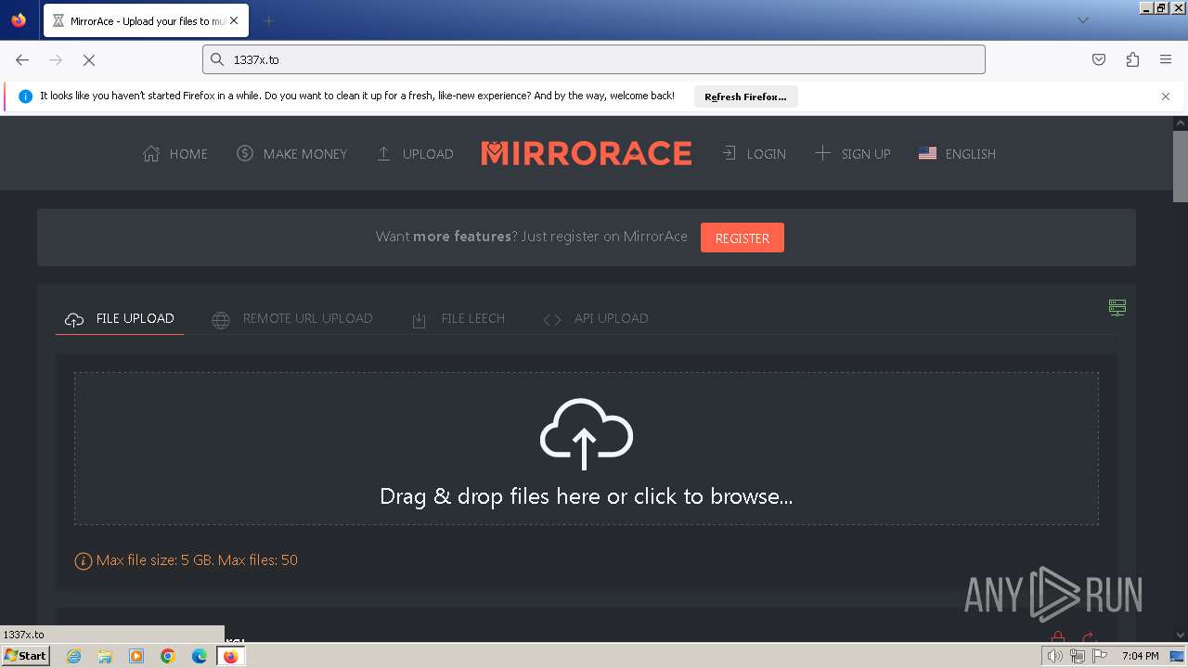This screenshot has width=1188, height=668.
Task: Click the volume speaker tray icon
Action: 1054,656
